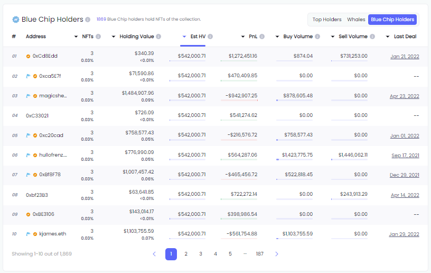
Task: Open last deal Sep 17, 2021
Action: coord(406,156)
